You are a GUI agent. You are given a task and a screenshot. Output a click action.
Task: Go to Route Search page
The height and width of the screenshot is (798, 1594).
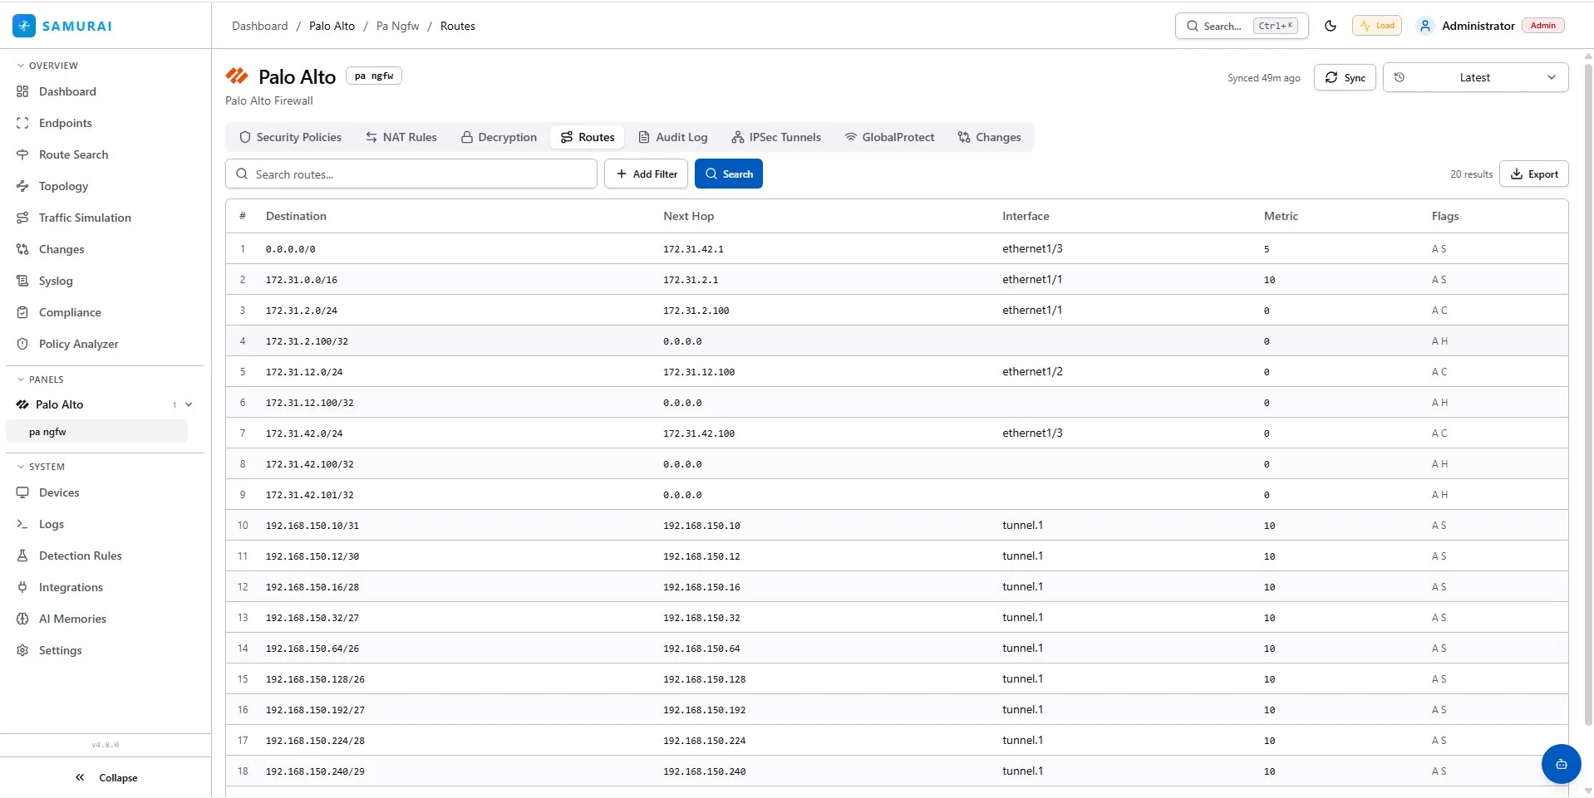coord(73,154)
